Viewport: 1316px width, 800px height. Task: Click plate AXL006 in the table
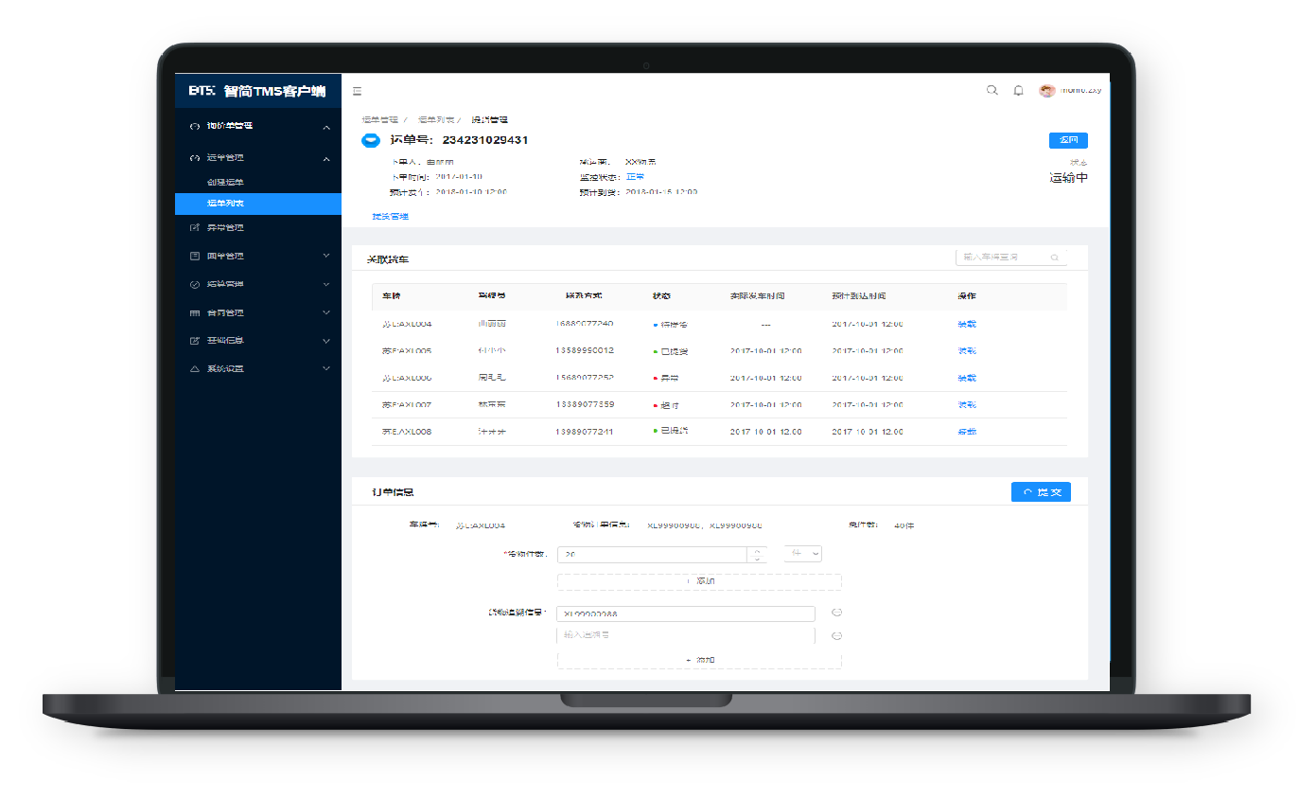(x=407, y=378)
